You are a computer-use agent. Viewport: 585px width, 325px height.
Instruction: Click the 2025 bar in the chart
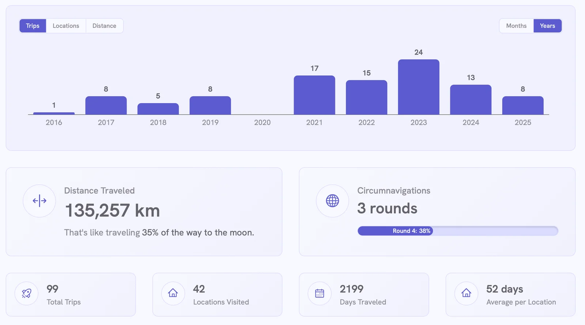pyautogui.click(x=523, y=105)
